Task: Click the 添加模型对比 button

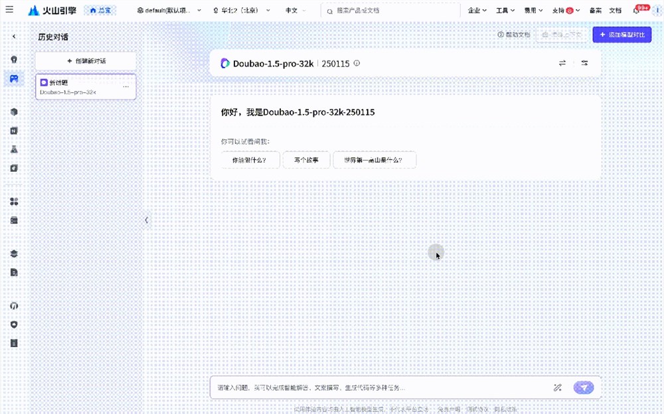Action: click(622, 34)
